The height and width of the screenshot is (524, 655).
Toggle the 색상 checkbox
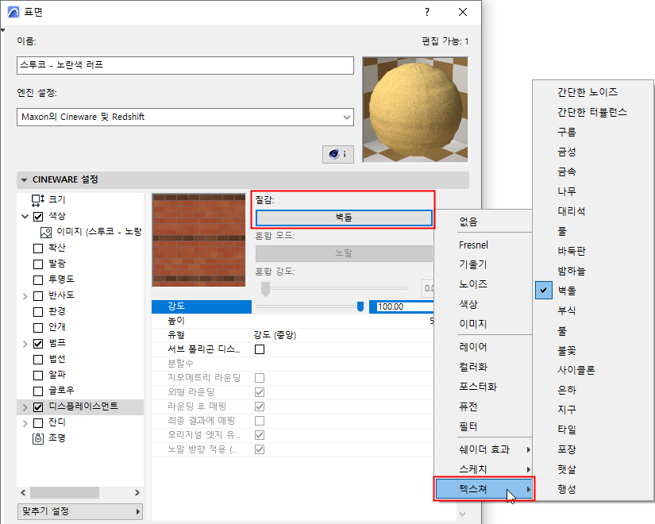[38, 217]
